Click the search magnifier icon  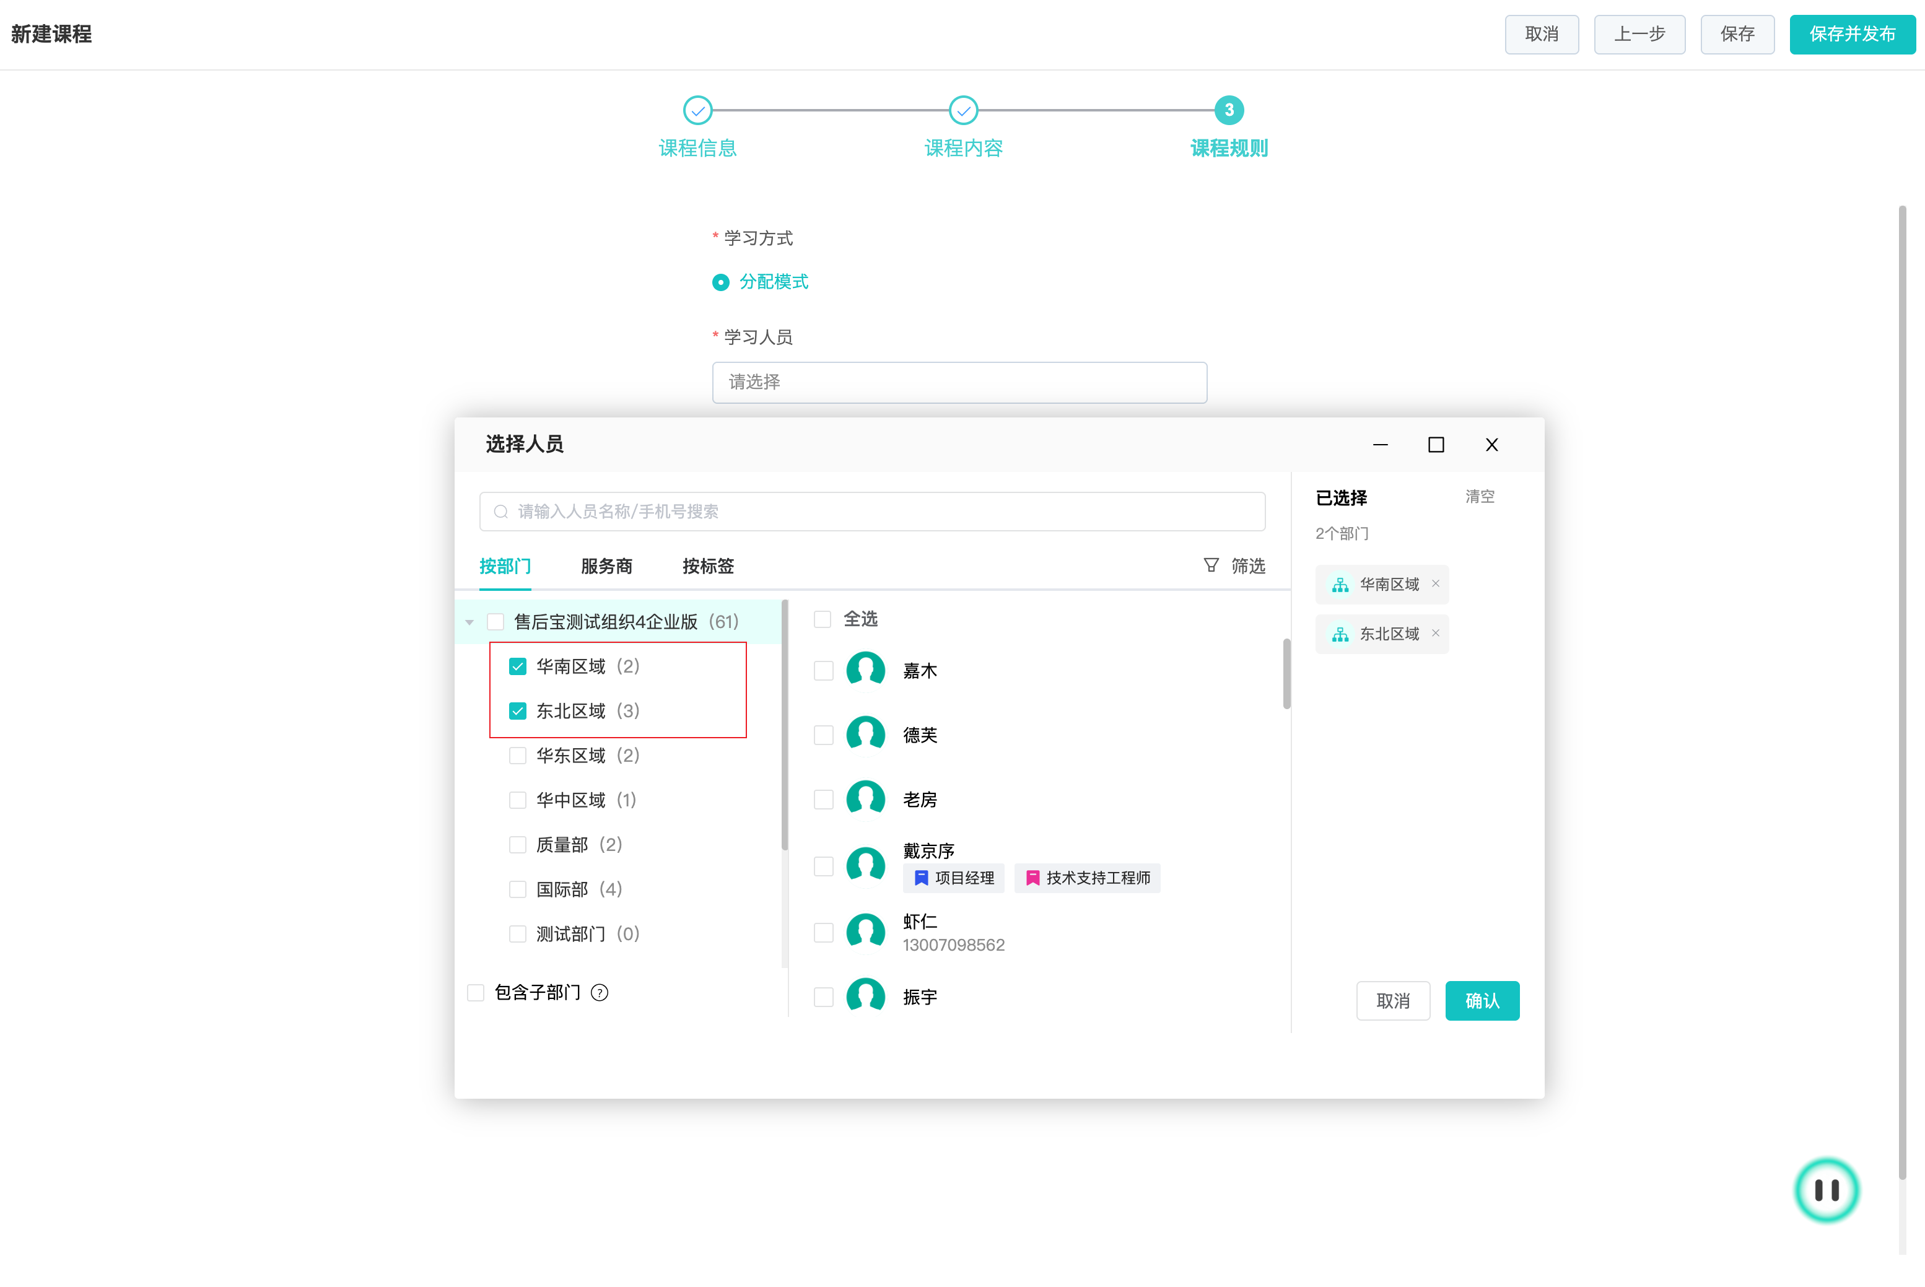[500, 512]
